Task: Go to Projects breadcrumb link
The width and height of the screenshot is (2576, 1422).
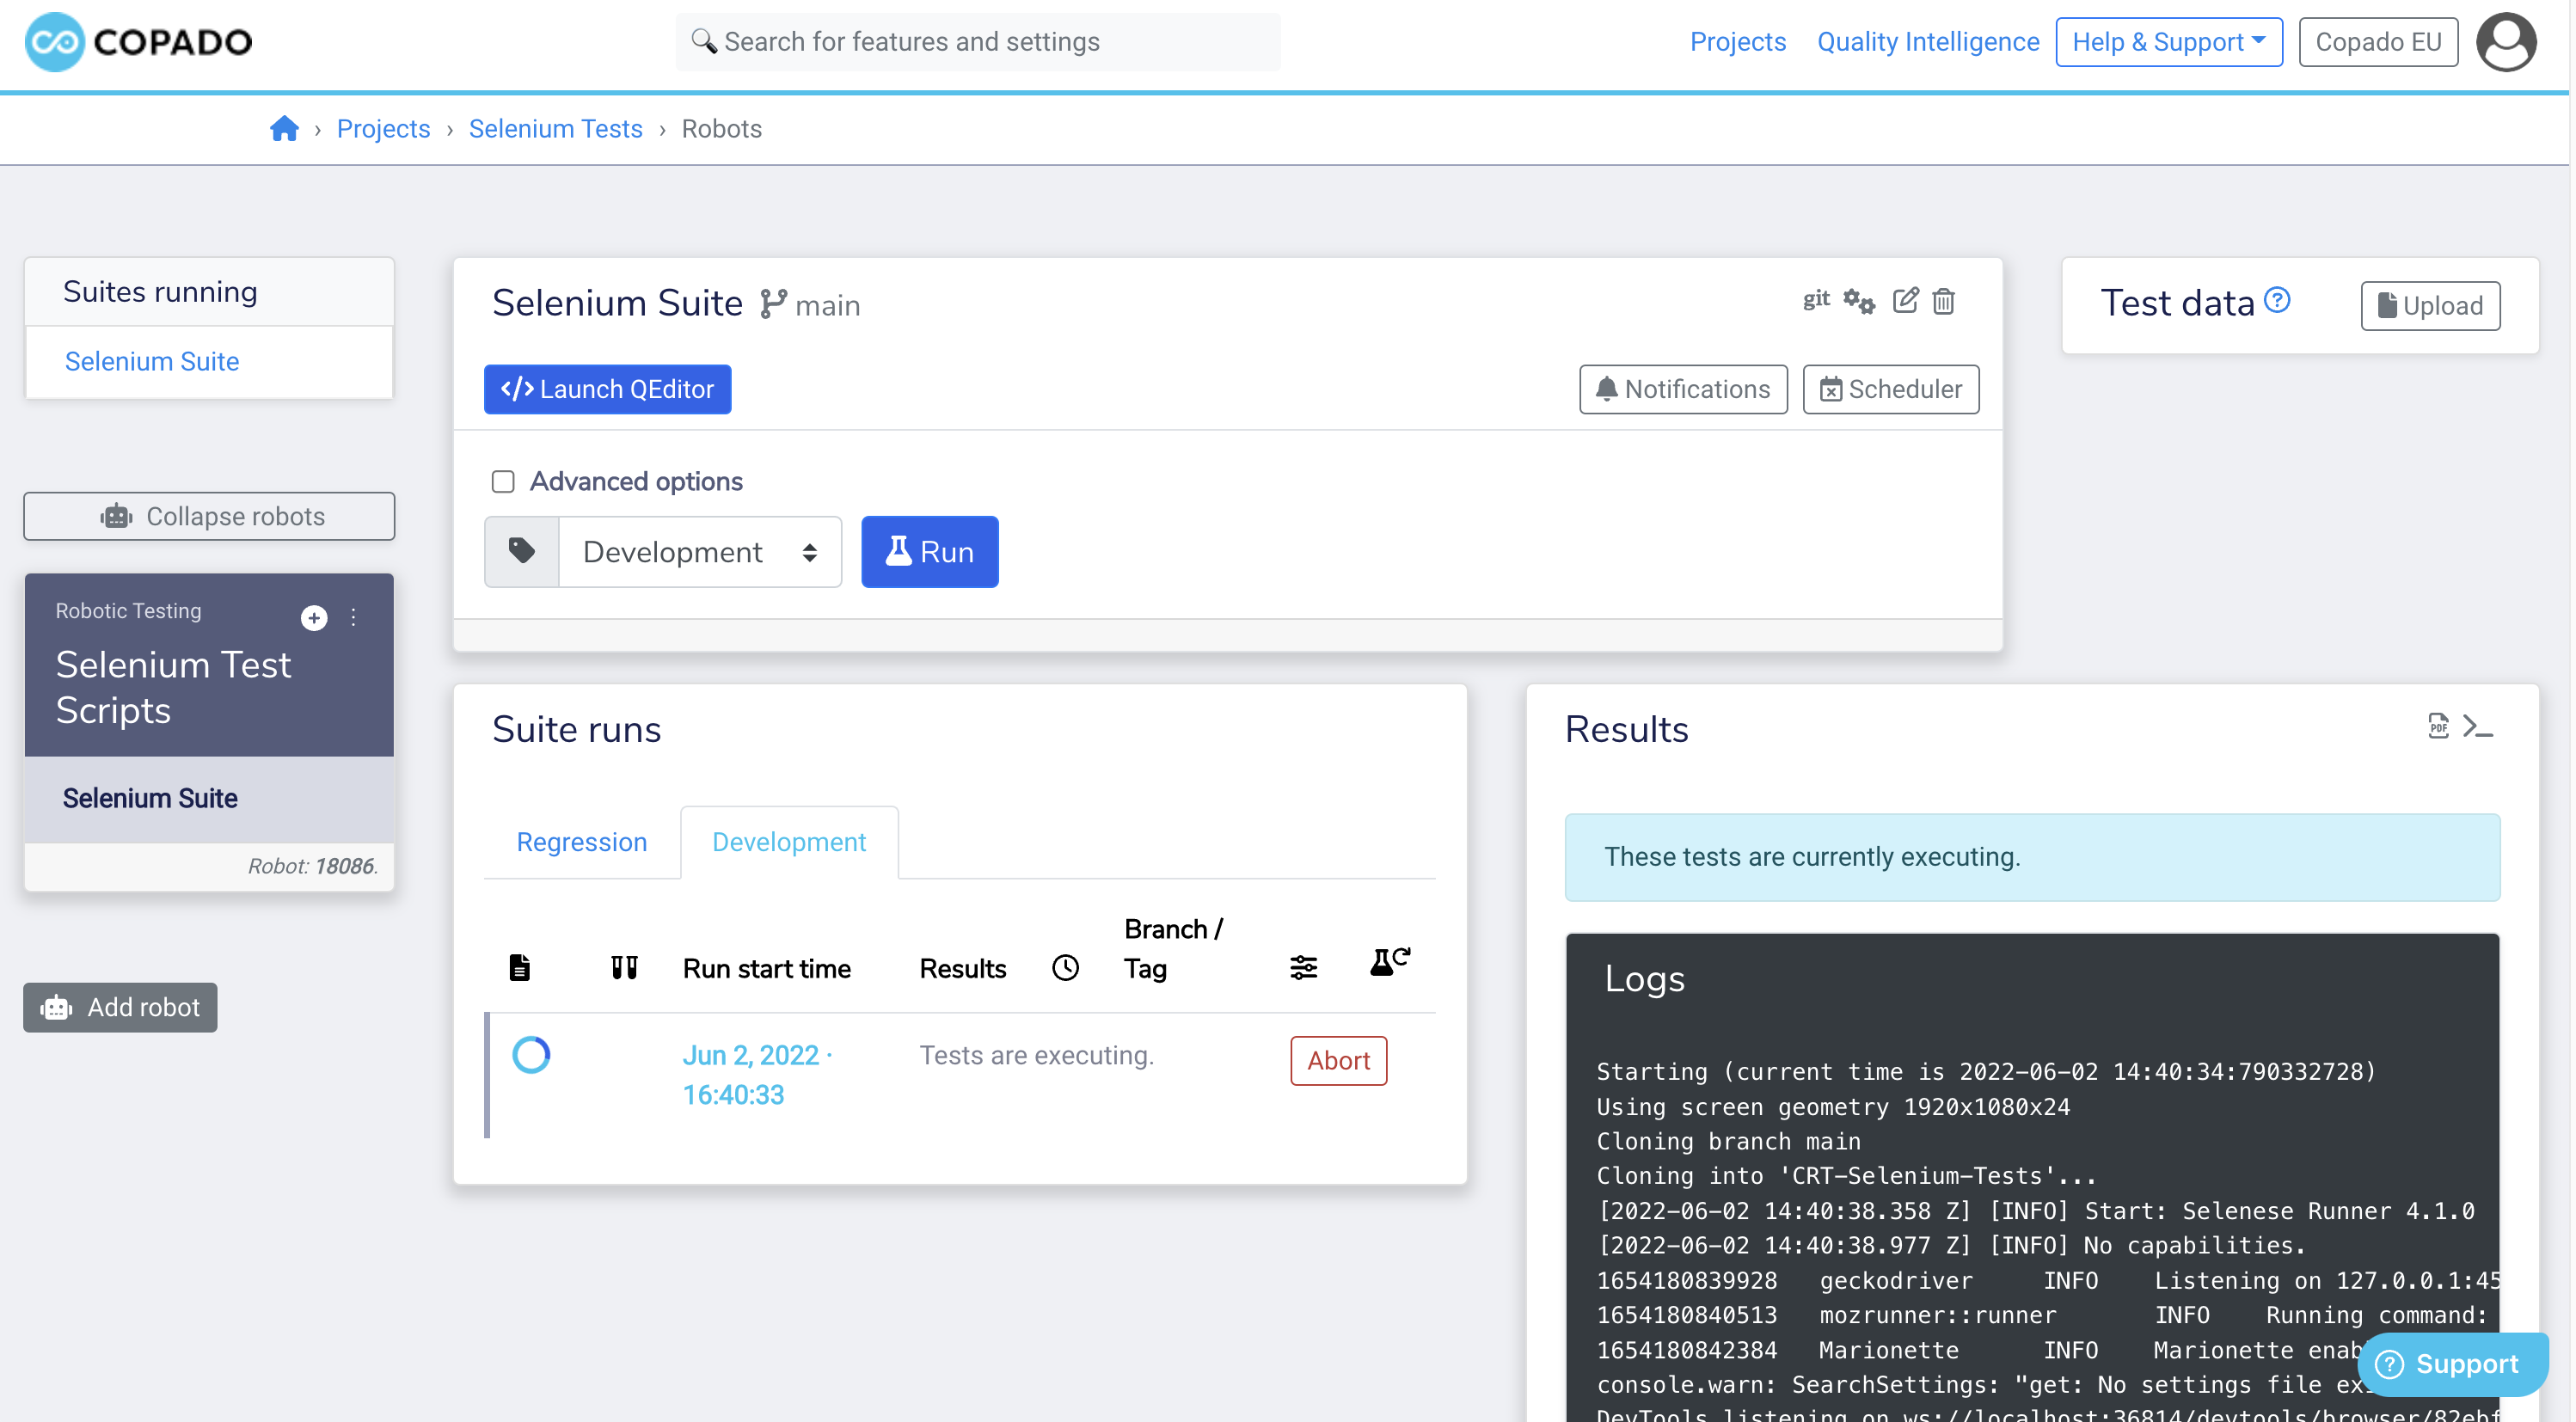Action: coord(383,129)
